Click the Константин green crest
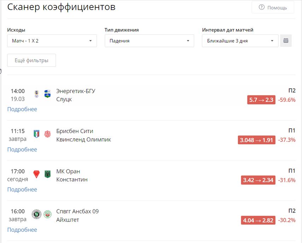 click(x=47, y=174)
